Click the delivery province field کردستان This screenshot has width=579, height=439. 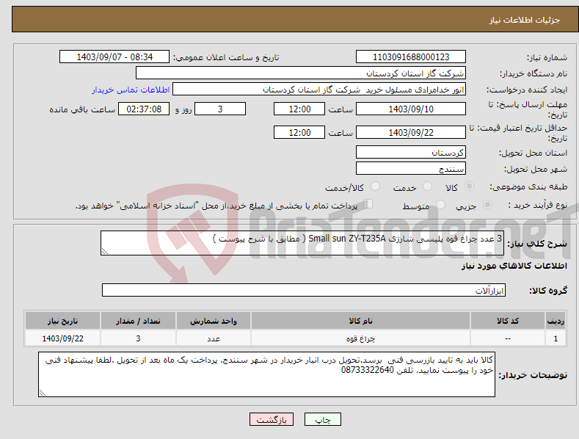411,152
